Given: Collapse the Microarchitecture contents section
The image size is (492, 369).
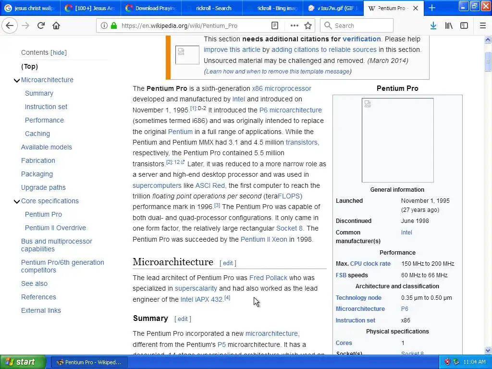Looking at the screenshot, I should [x=17, y=80].
